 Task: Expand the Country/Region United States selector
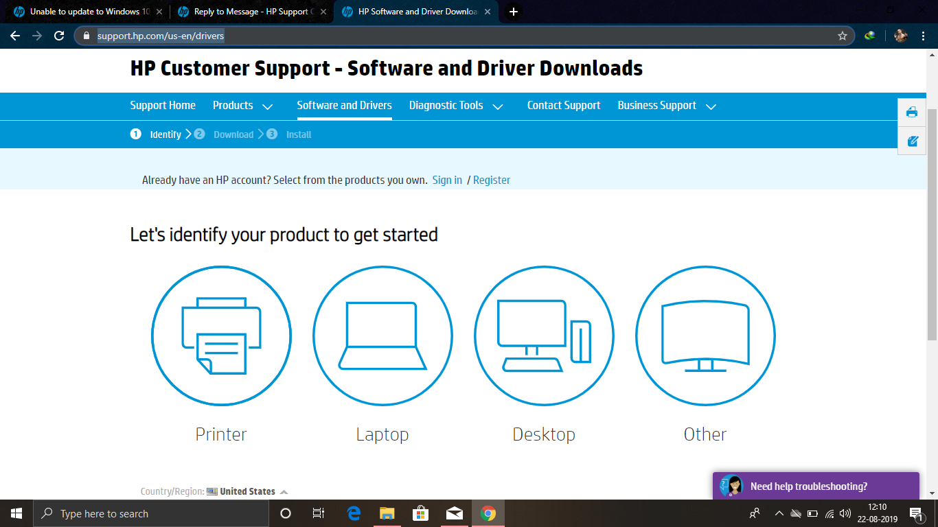pos(247,491)
